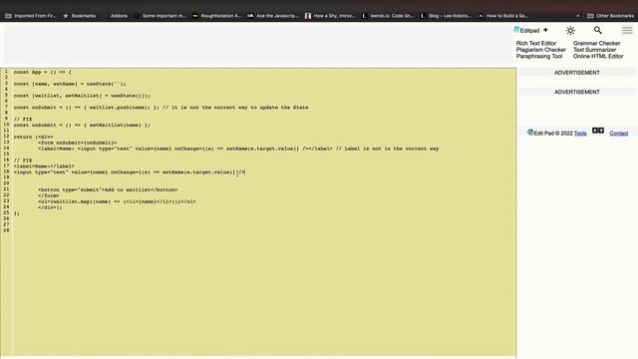Toggle the sun light/dark theme icon
The image size is (638, 359).
click(570, 31)
